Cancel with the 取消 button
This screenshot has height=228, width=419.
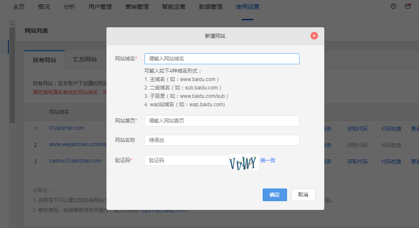[303, 195]
